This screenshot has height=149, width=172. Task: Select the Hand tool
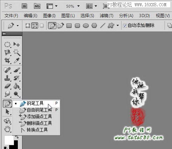coord(7,129)
